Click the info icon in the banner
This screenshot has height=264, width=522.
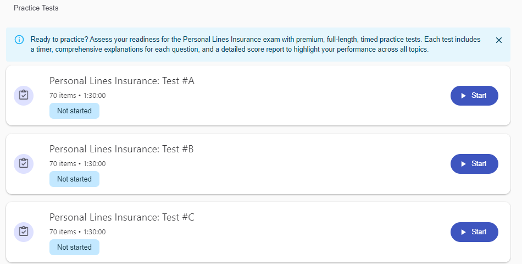[x=19, y=40]
